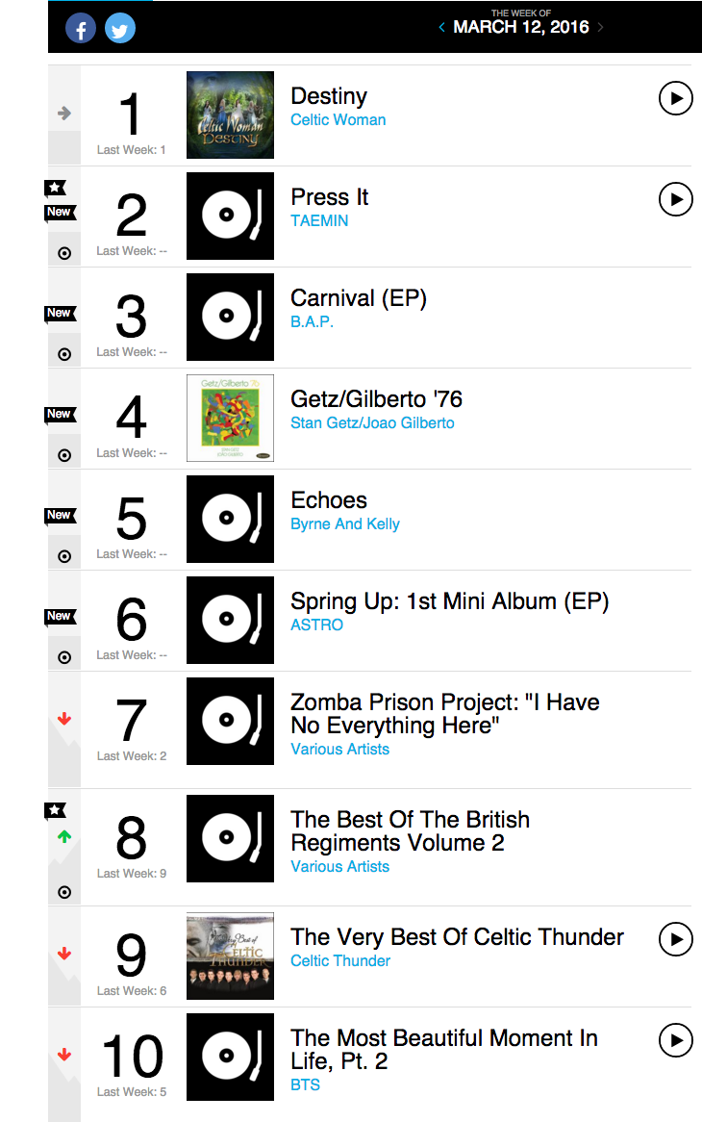Open Getz/Gilberto '76 album cover thumbnail
This screenshot has width=702, height=1122.
(230, 418)
